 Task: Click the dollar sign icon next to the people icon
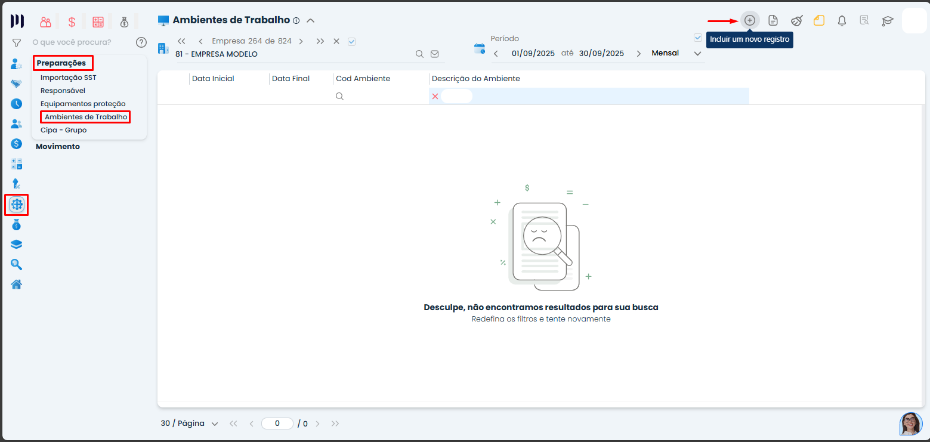[72, 21]
